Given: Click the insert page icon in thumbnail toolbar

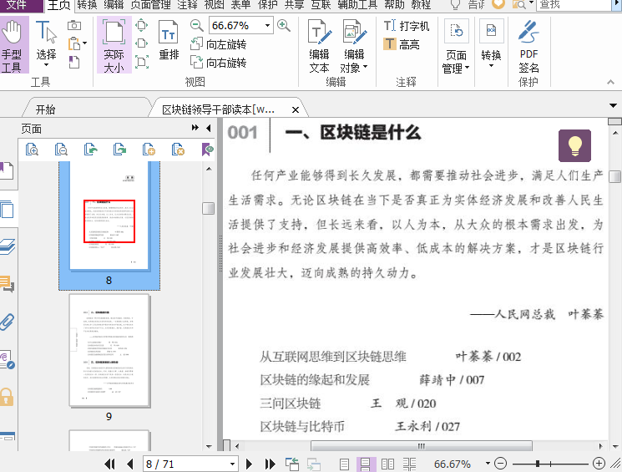Looking at the screenshot, I should tap(149, 150).
